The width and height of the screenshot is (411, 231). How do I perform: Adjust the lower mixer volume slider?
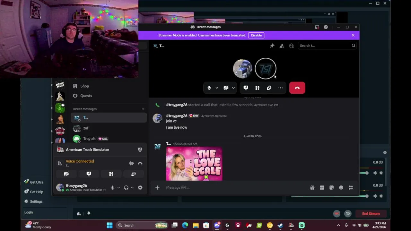click(367, 196)
